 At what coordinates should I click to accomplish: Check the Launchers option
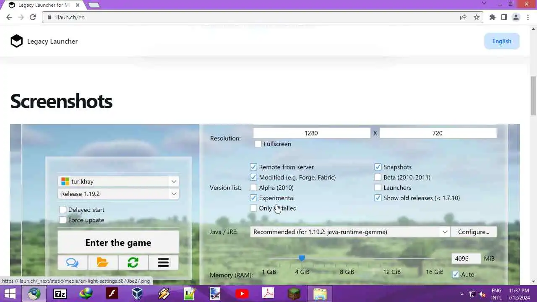click(x=378, y=187)
